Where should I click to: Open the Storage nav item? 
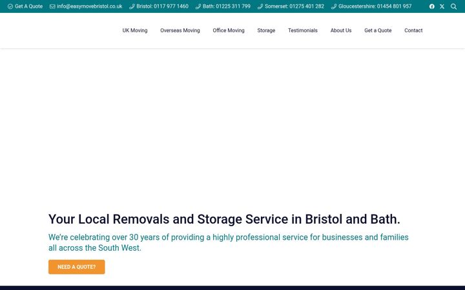pyautogui.click(x=266, y=30)
